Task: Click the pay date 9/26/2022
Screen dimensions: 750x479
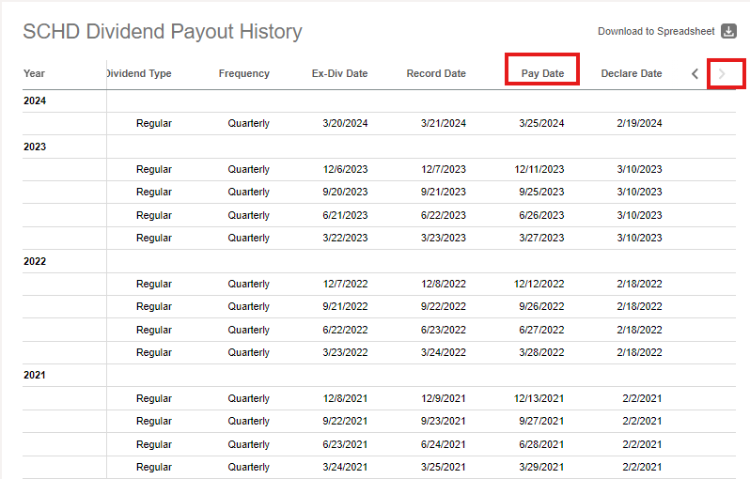Action: pos(541,306)
